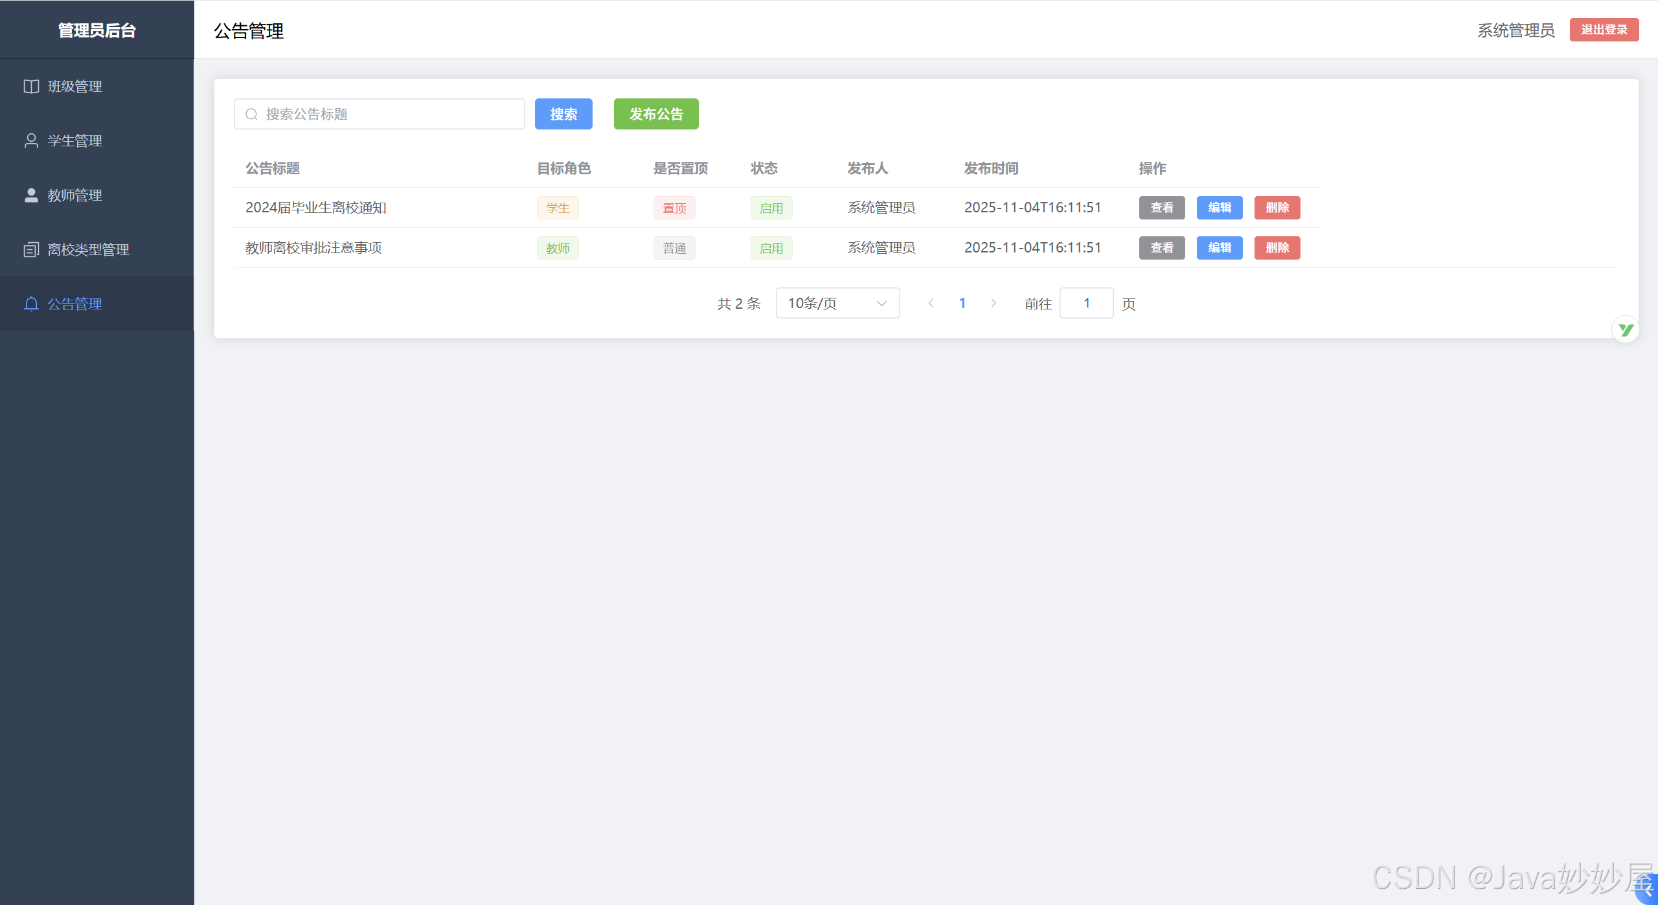Click the 状态 column header

[x=764, y=168]
